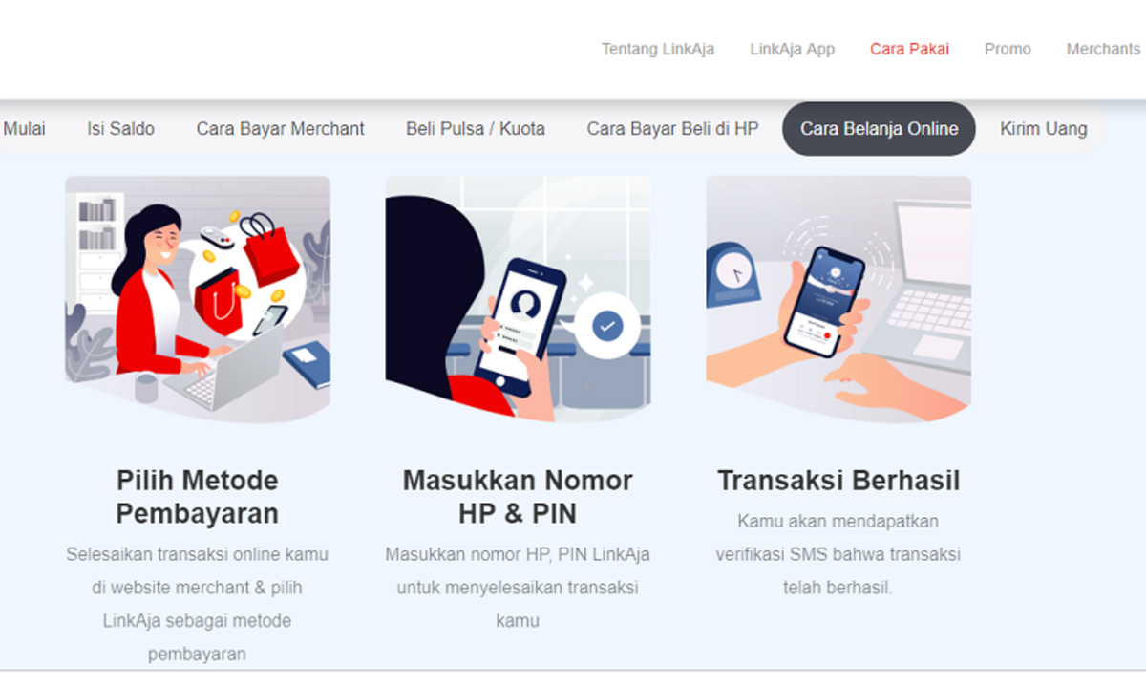Image resolution: width=1146 pixels, height=688 pixels.
Task: Open the Beli Pulsa / Kuota tab
Action: [x=476, y=128]
